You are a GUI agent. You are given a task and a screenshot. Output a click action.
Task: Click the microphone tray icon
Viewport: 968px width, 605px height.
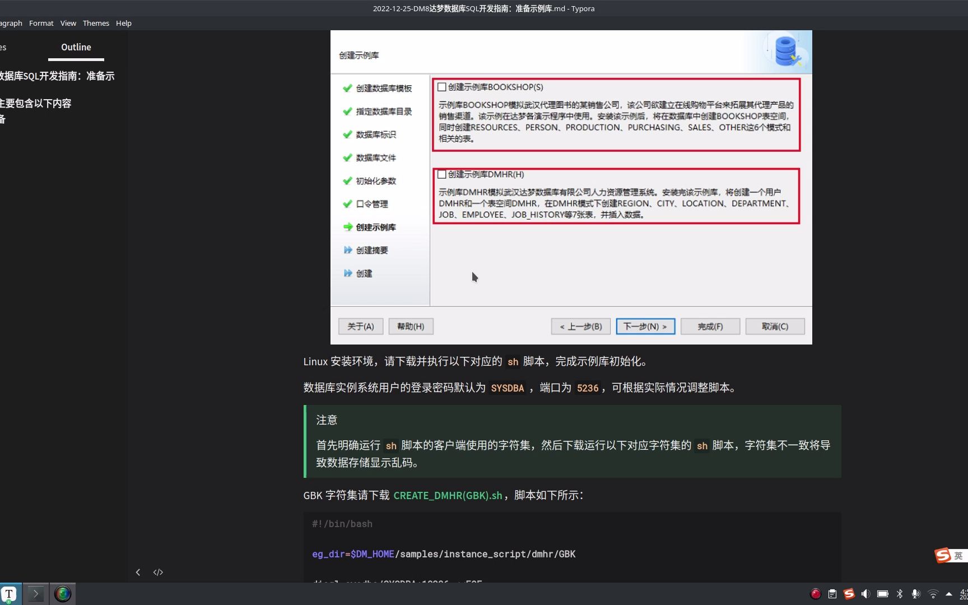point(916,594)
